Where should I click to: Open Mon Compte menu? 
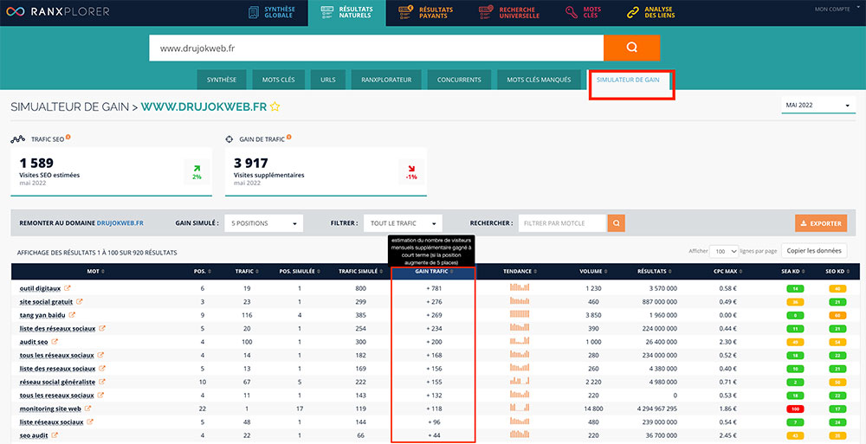(x=836, y=9)
